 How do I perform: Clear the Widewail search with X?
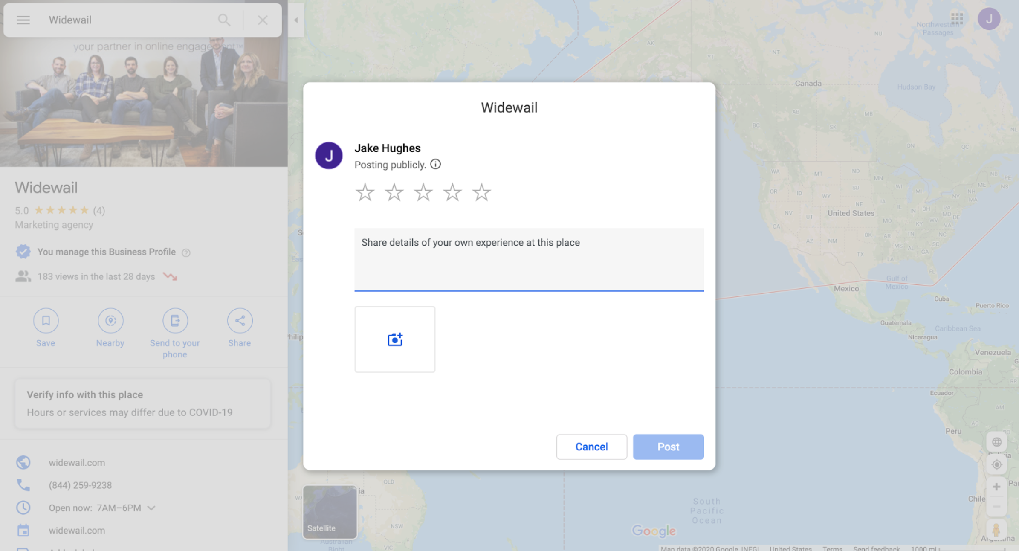pos(263,20)
